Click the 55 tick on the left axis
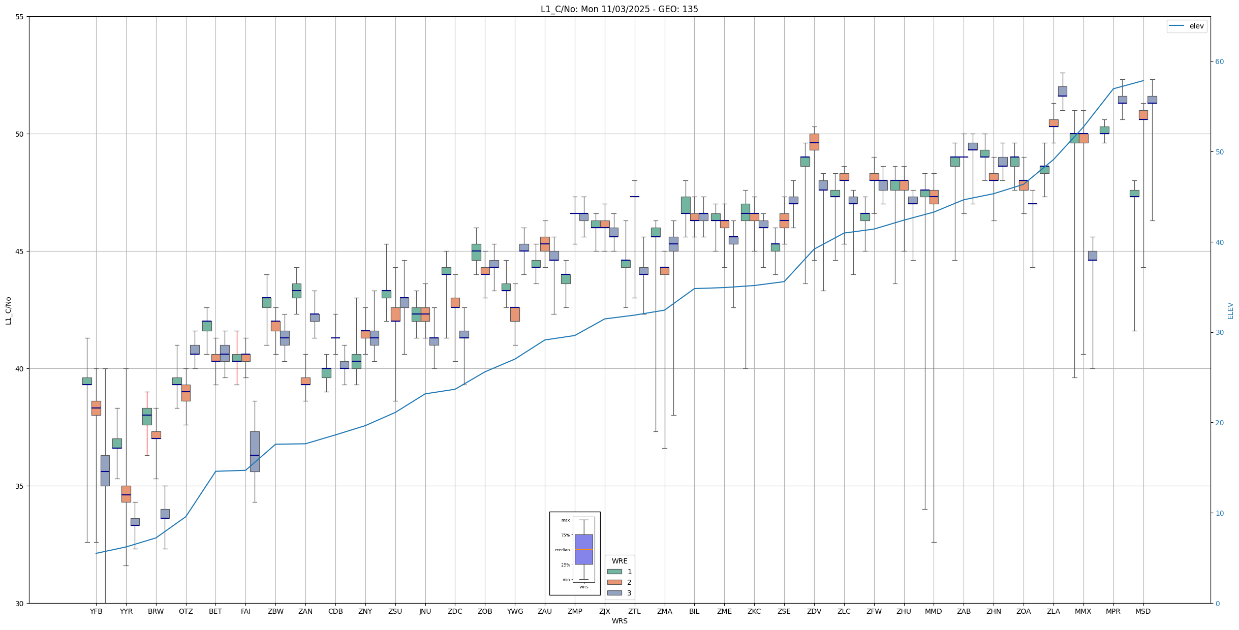Image resolution: width=1239 pixels, height=630 pixels. point(20,17)
